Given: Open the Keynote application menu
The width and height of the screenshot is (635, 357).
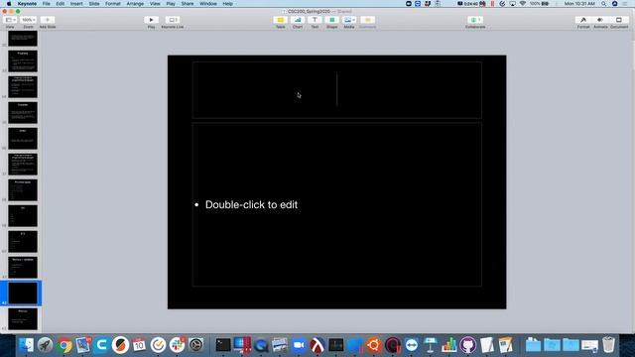Looking at the screenshot, I should coord(27,4).
